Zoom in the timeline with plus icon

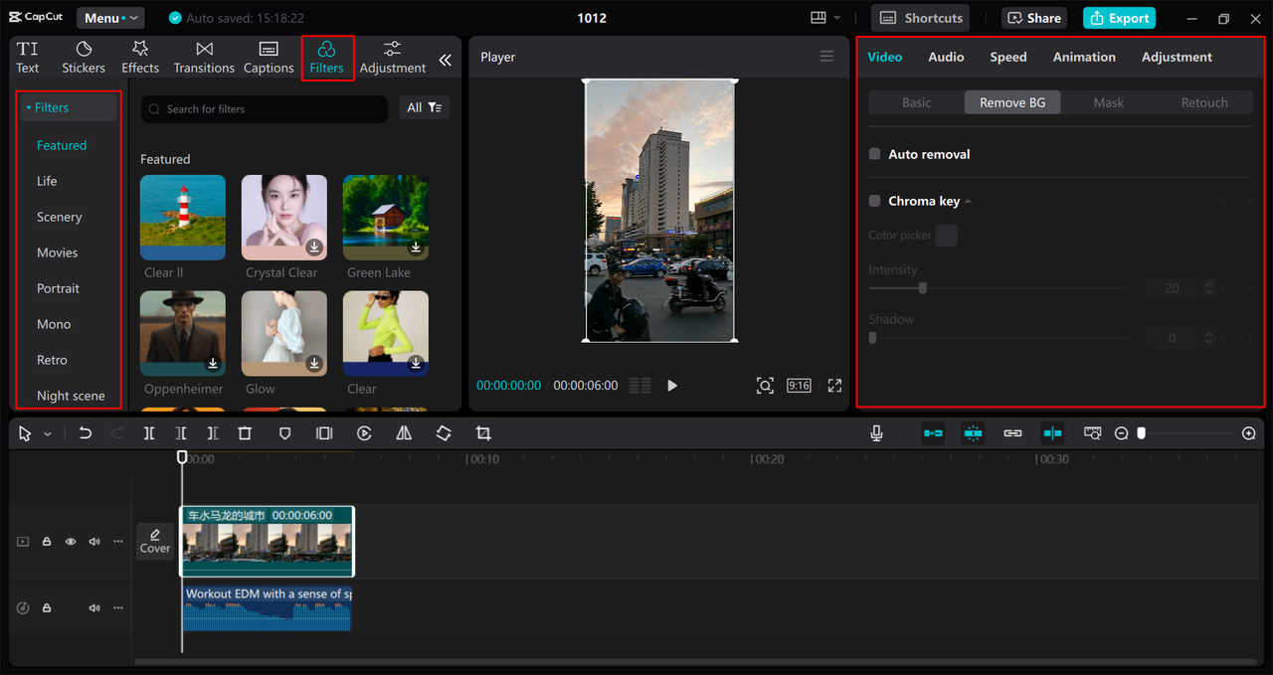(1249, 433)
